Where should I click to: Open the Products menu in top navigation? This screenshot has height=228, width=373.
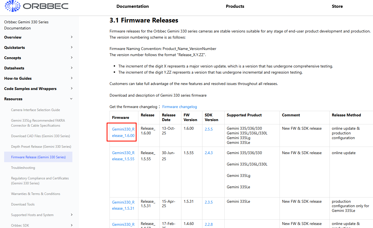coord(235,6)
